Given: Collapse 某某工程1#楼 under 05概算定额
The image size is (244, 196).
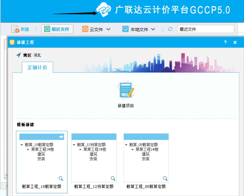Looking at the screenshot, I should pos(133,150).
